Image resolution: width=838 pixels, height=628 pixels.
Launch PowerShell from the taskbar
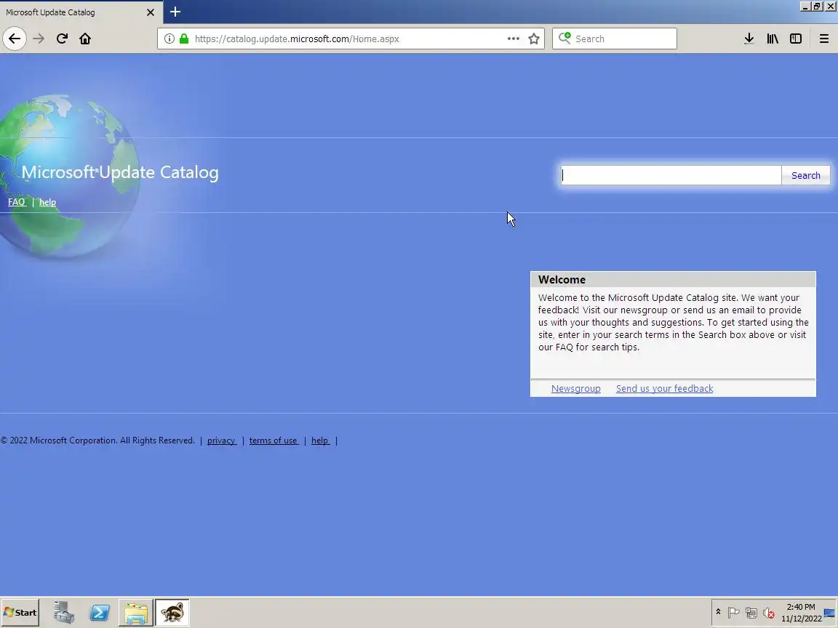click(100, 613)
